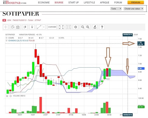
Task: Expand the Tunis market dropdown
Action: [116, 9]
